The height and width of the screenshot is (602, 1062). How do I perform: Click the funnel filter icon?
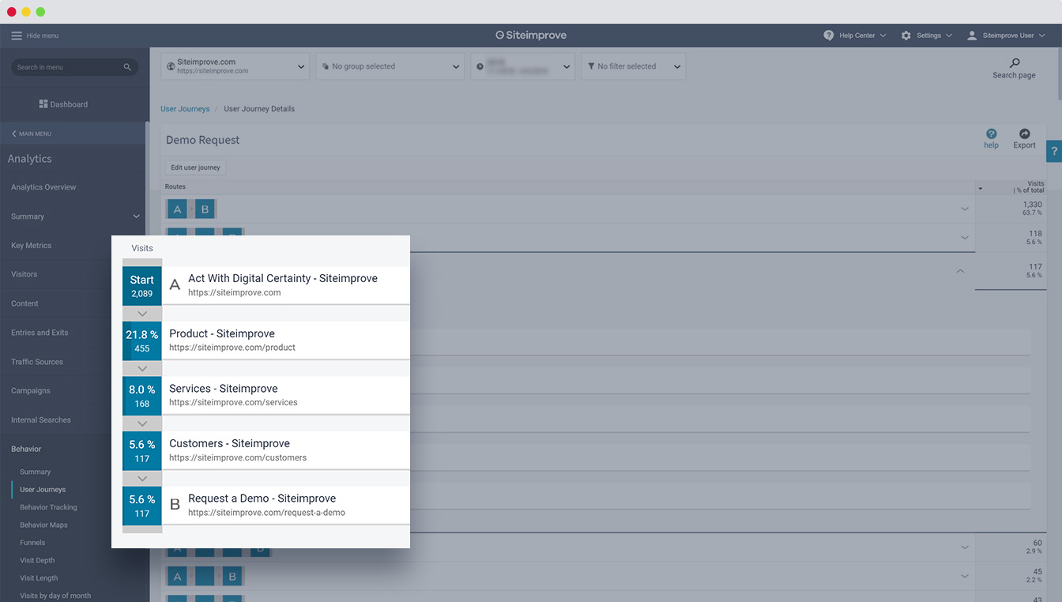point(591,66)
